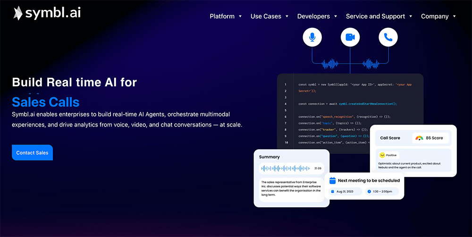Screen dimensions: 472x237
Task: Click the left audio waveform graphic
Action: (x=330, y=64)
